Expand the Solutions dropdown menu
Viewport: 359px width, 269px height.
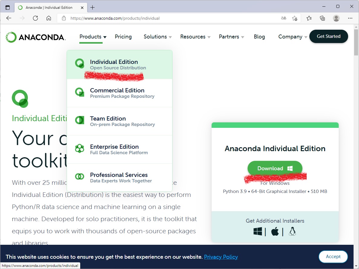pos(158,37)
